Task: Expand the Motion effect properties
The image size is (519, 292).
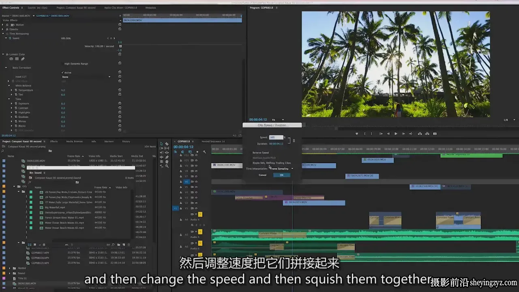Action: pos(3,25)
